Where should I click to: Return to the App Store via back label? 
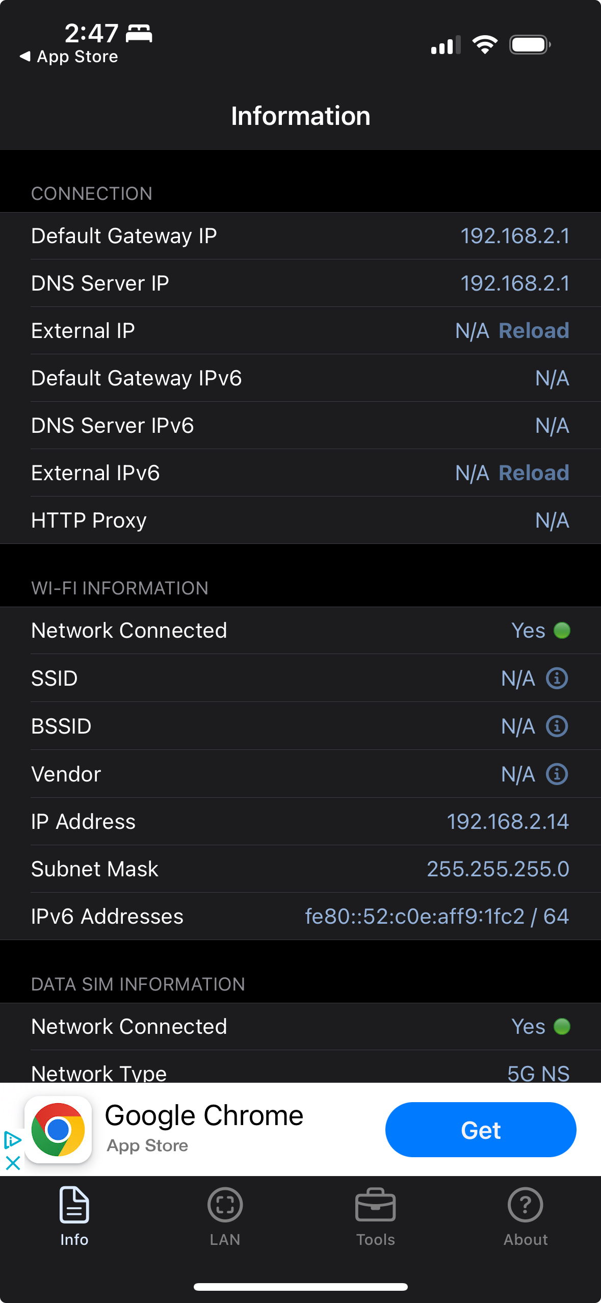(69, 57)
